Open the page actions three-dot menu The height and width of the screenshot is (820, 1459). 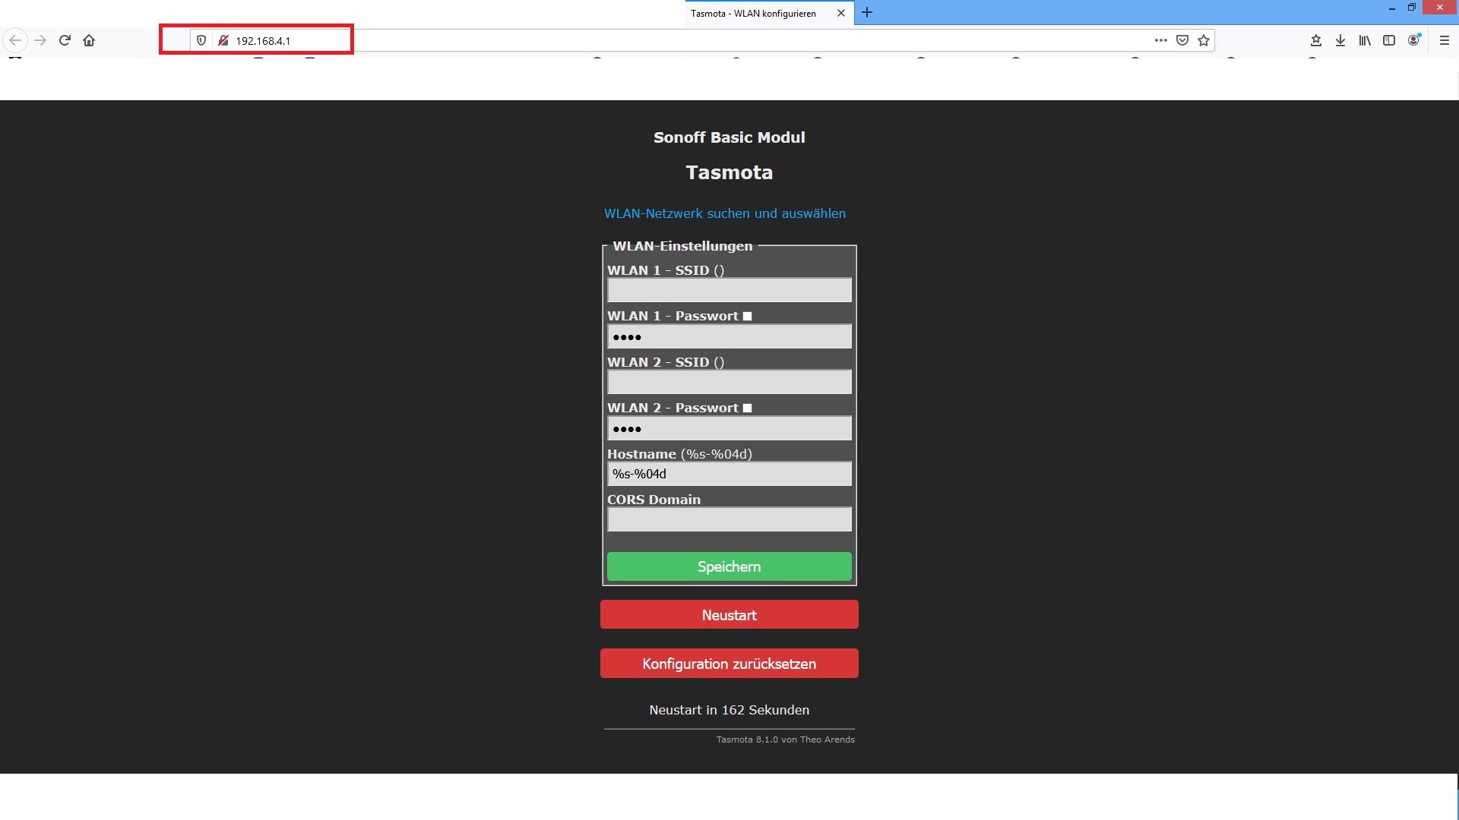pos(1160,40)
